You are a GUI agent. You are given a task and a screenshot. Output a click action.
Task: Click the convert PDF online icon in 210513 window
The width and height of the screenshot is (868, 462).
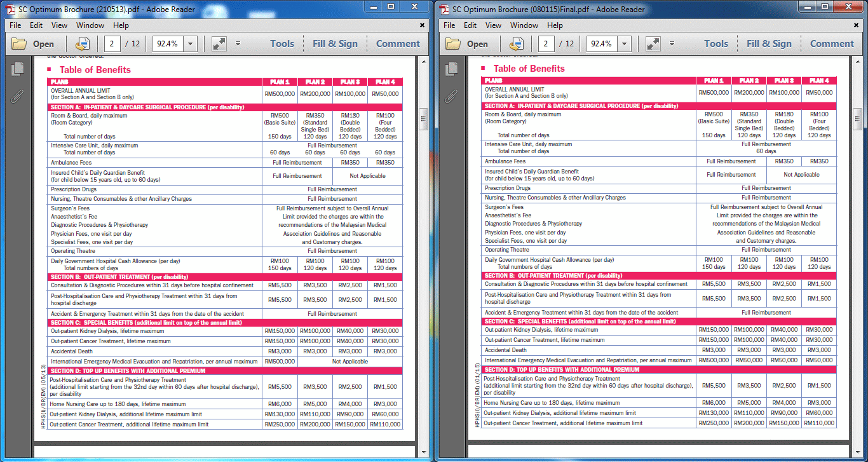[x=83, y=44]
